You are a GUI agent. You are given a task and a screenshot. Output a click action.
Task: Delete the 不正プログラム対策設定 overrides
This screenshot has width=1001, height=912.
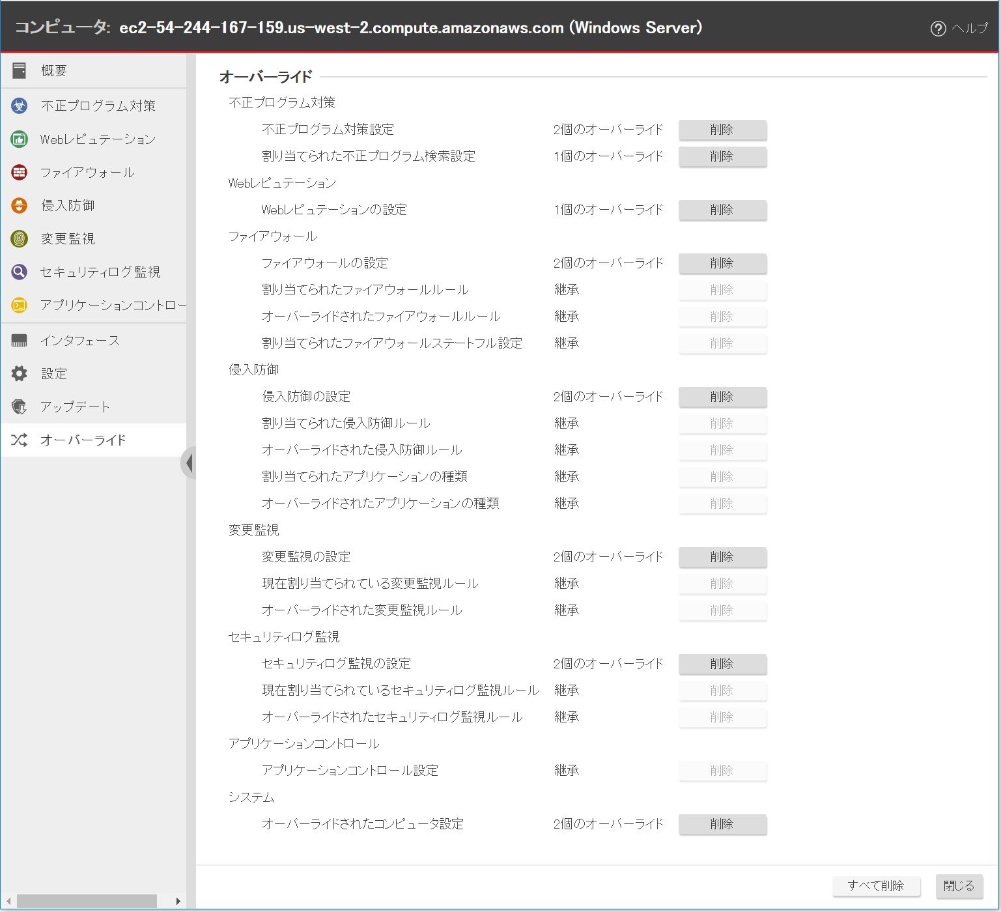pos(722,130)
